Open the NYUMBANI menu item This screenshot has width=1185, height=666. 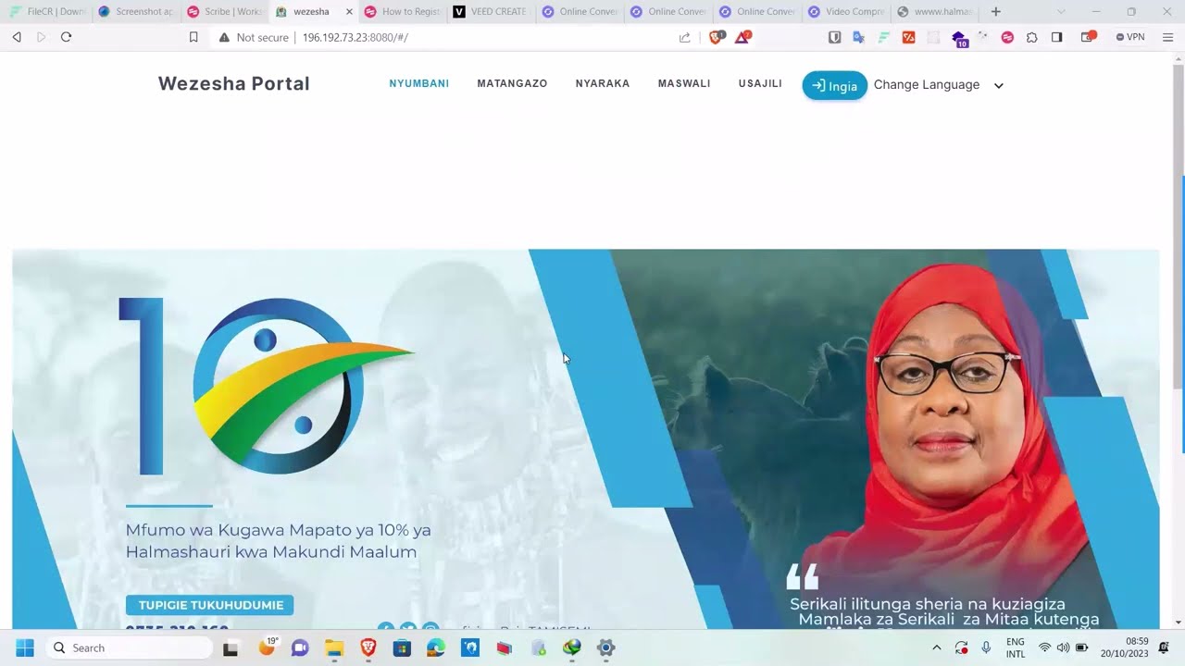point(418,83)
